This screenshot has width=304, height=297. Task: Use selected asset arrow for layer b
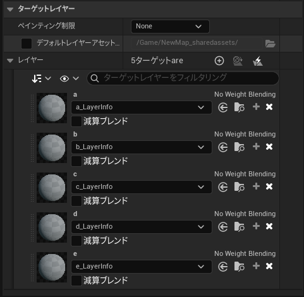point(223,147)
